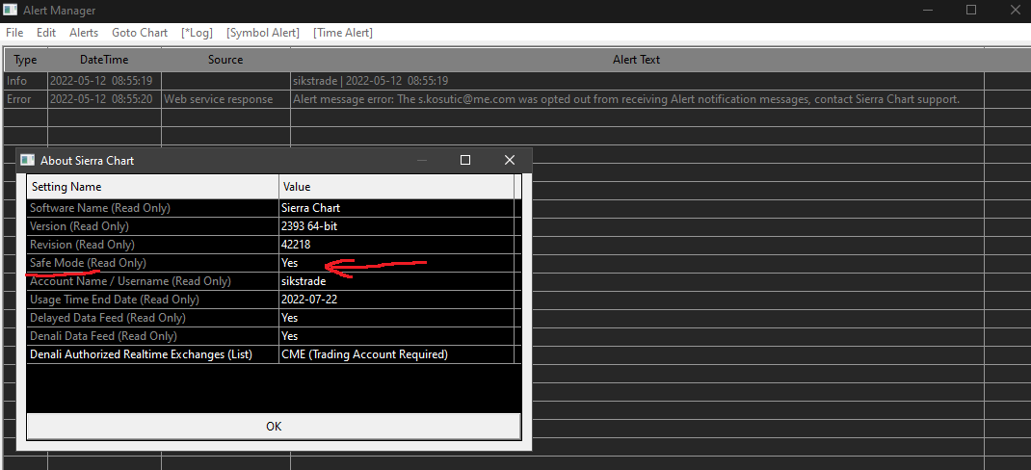This screenshot has height=470, width=1031.
Task: Click the About Sierra Chart title icon
Action: (27, 160)
